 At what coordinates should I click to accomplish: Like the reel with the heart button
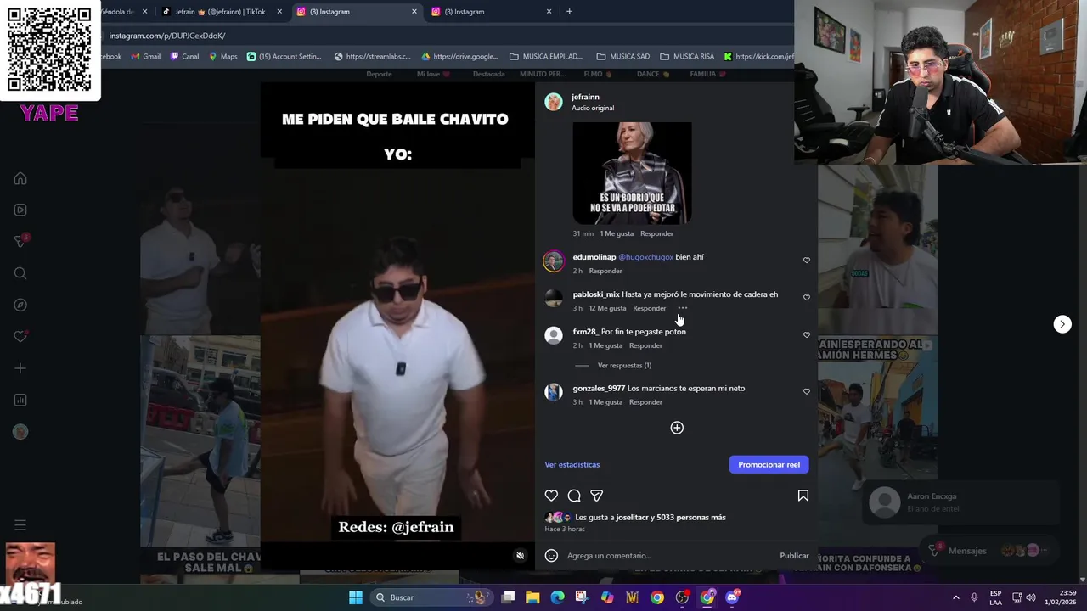pos(551,496)
